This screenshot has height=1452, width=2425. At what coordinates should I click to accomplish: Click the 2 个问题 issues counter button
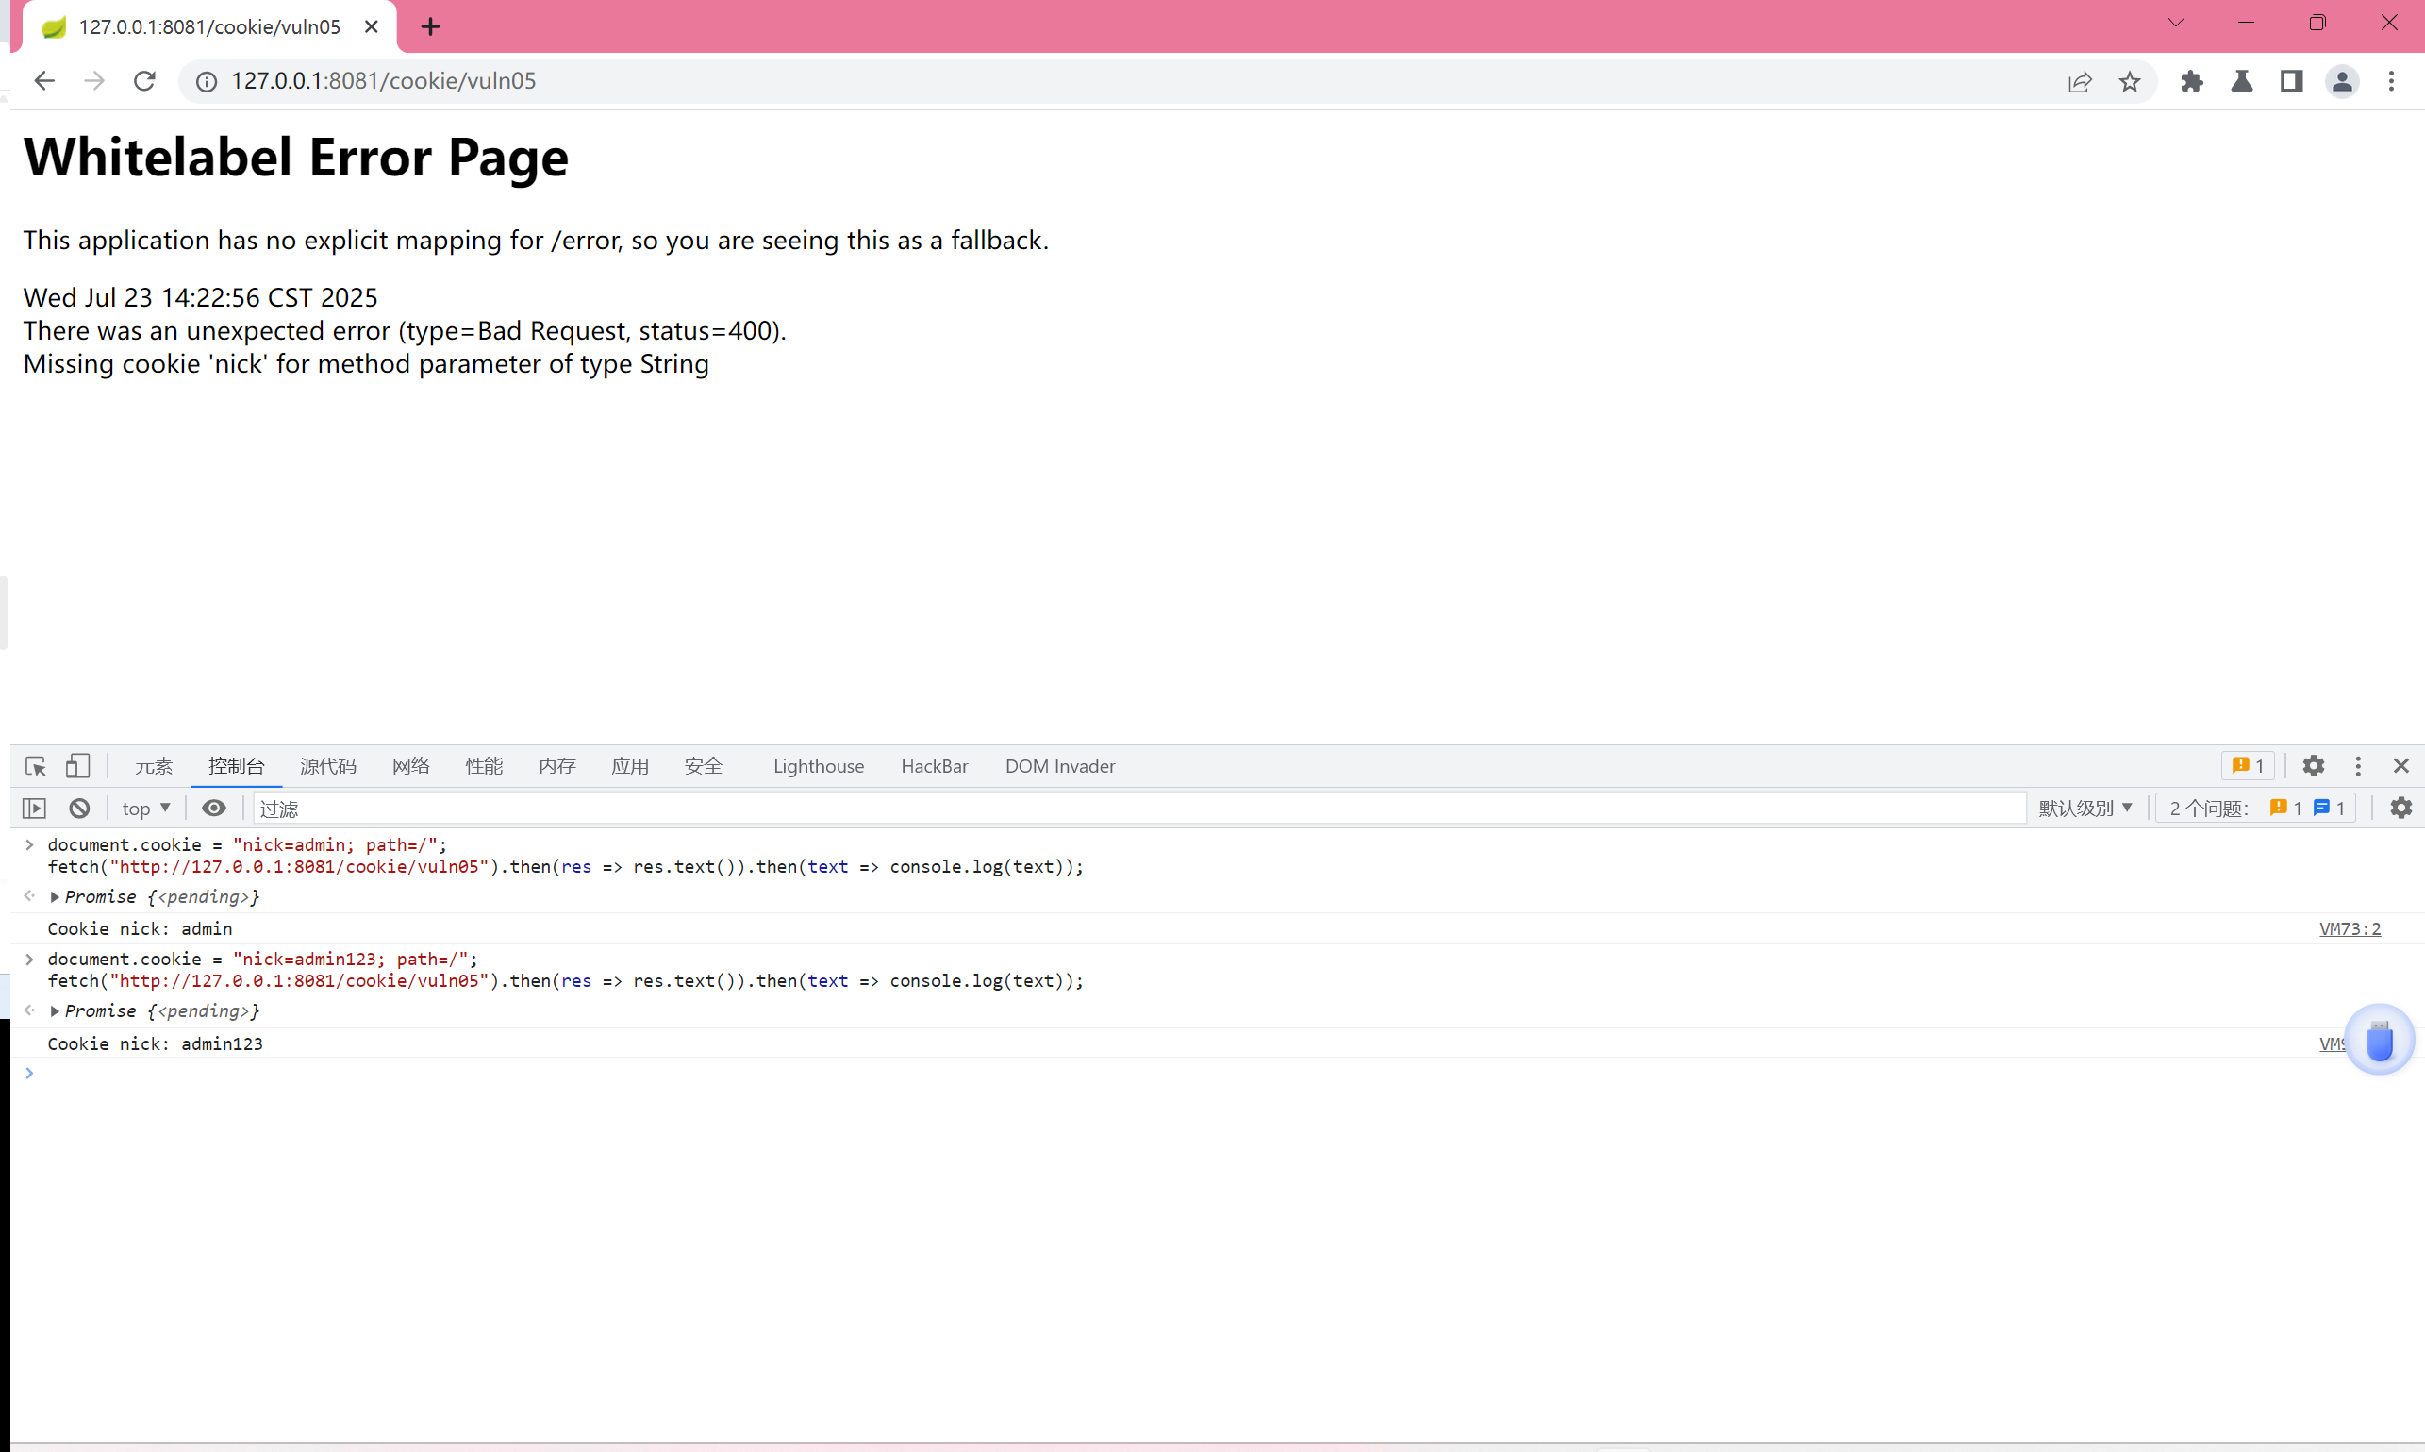pyautogui.click(x=2256, y=809)
